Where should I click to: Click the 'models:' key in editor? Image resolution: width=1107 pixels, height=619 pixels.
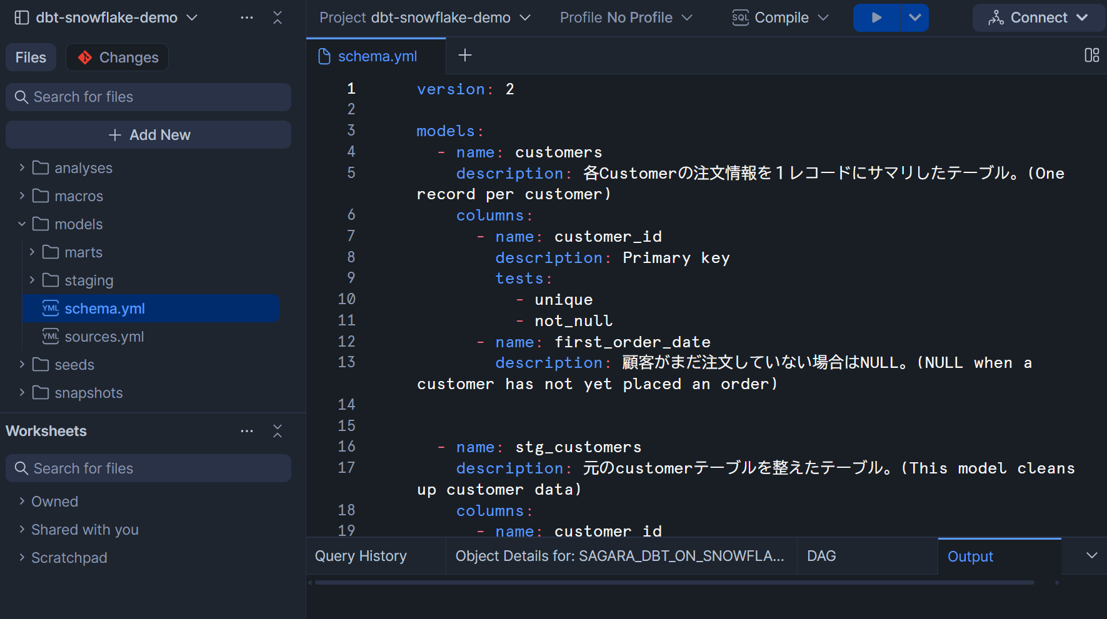(x=450, y=131)
